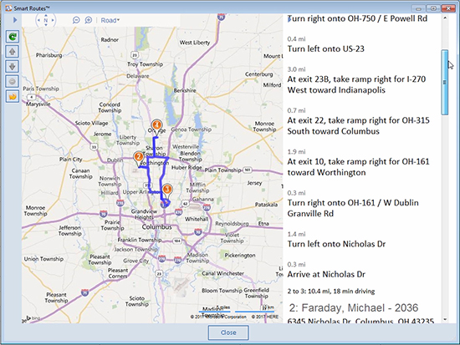Click the directions scrollbar thumb

click(445, 83)
